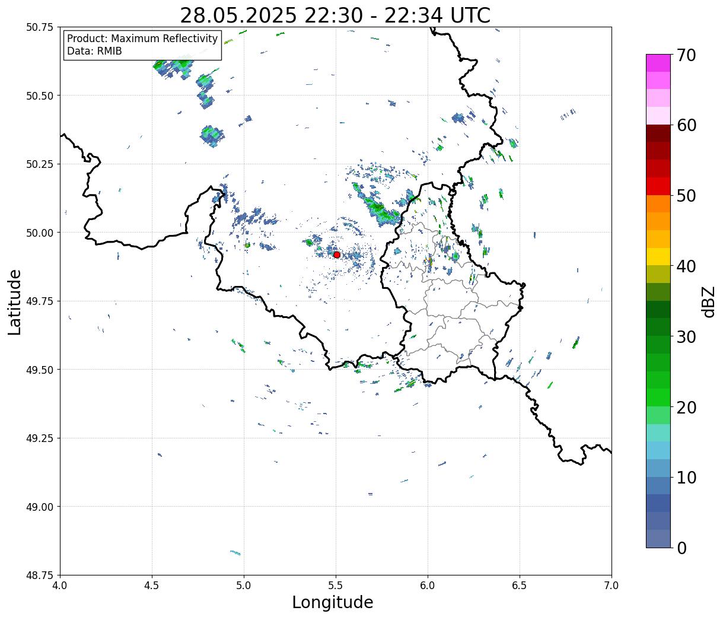This screenshot has height=617, width=723.
Task: Click the 'Latitude' axis label
Action: [x=15, y=302]
